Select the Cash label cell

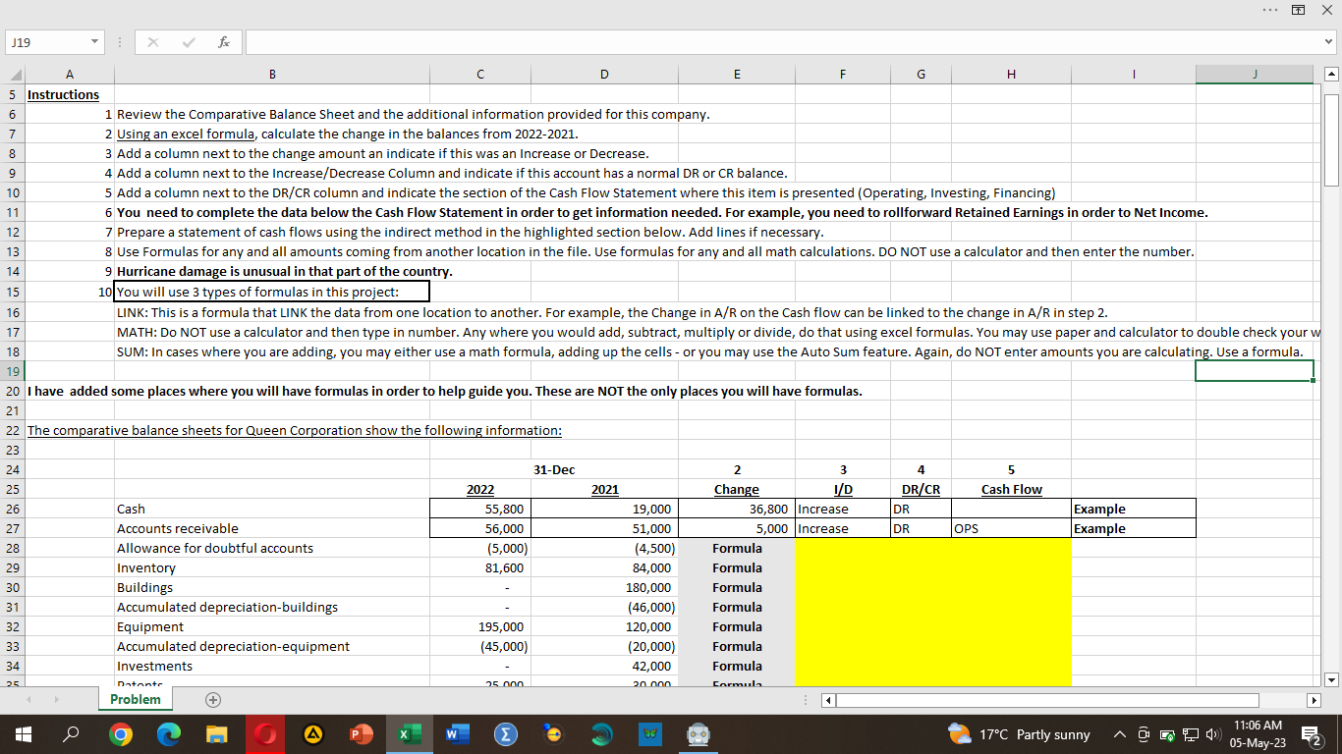(x=272, y=509)
